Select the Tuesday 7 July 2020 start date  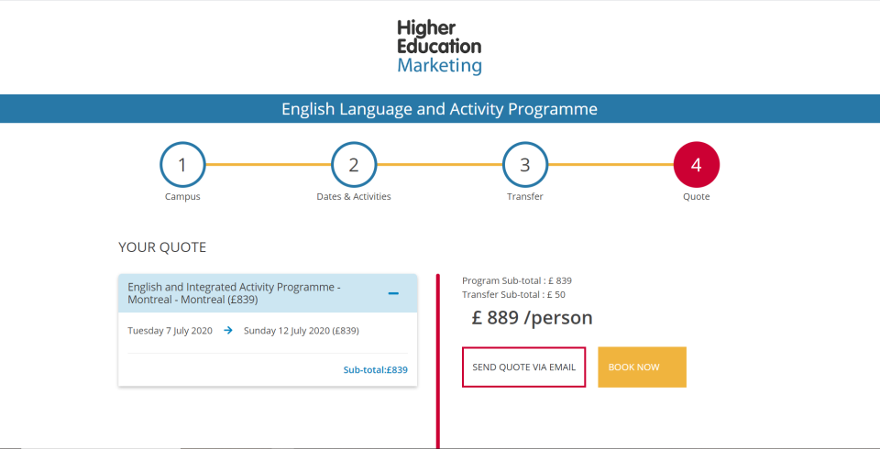click(170, 331)
